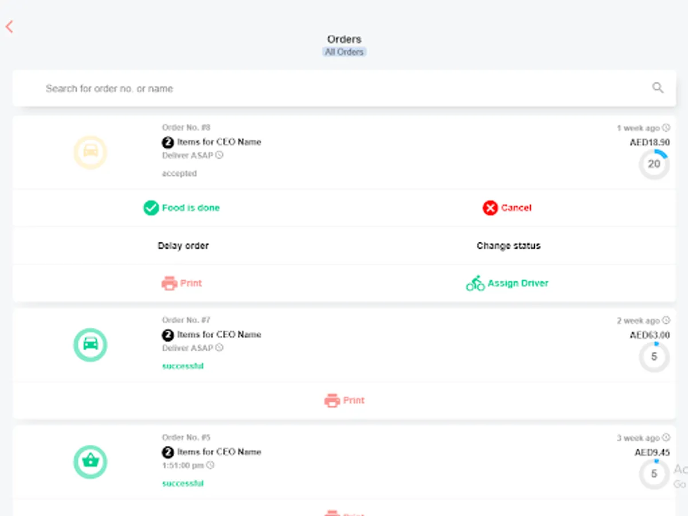Assign Driver to Order #8
This screenshot has height=516, width=688.
(507, 283)
